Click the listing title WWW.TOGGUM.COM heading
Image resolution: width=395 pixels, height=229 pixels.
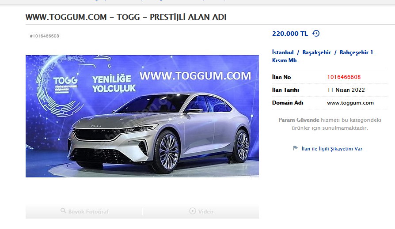126,17
